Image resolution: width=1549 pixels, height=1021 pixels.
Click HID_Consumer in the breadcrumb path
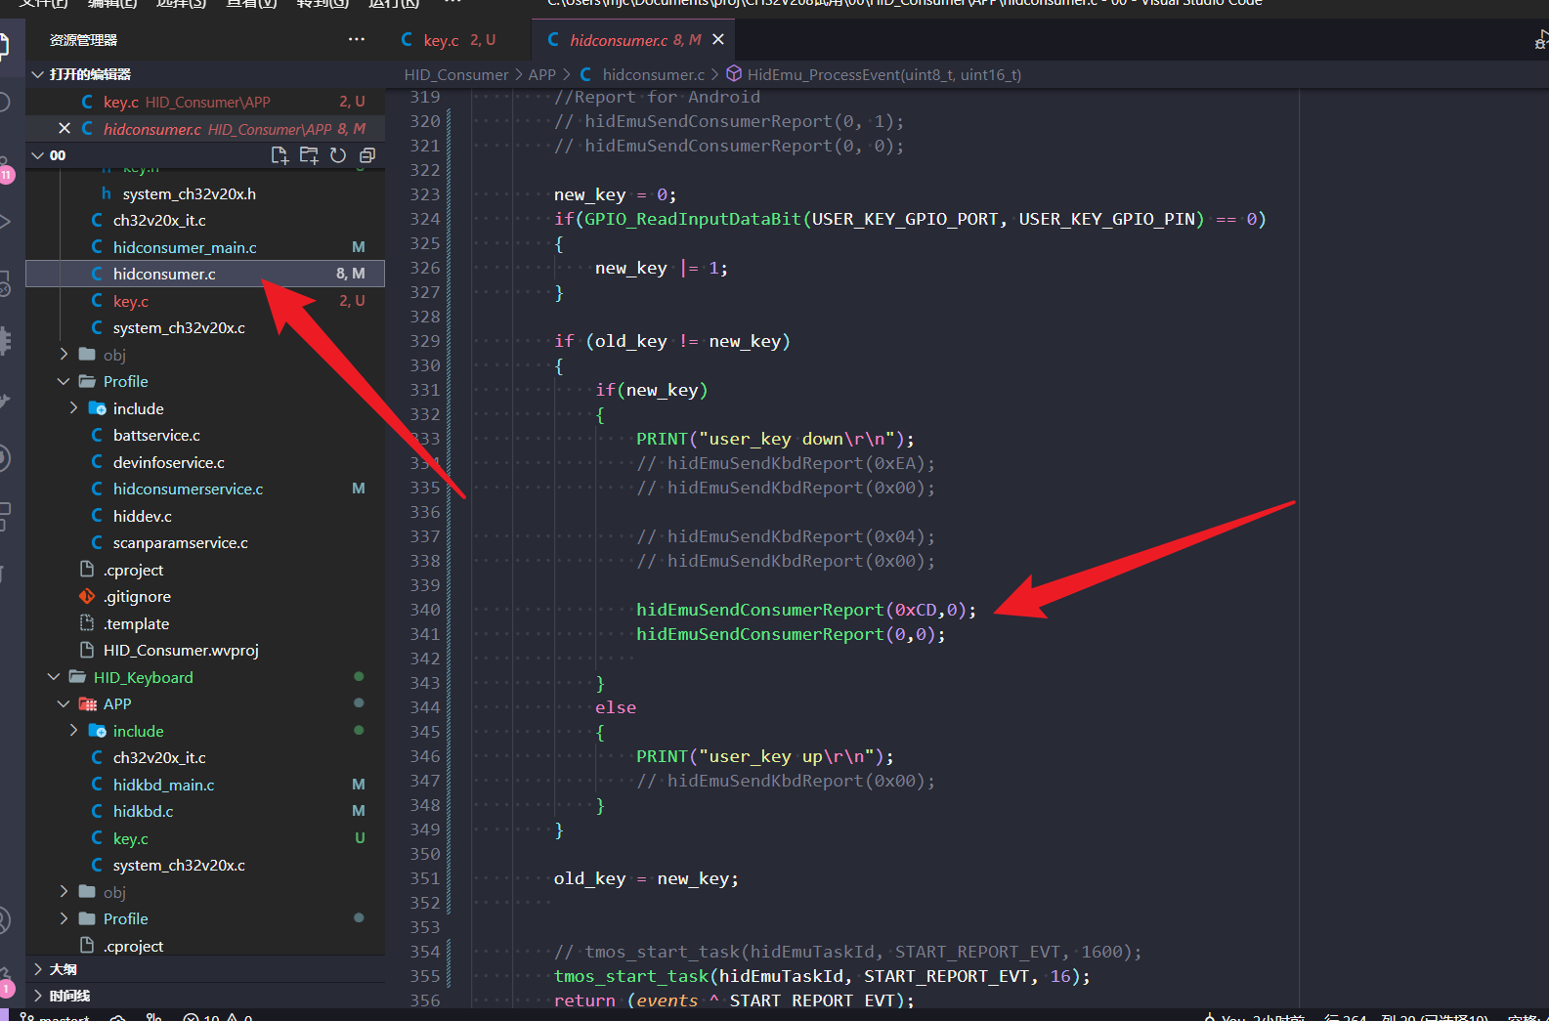456,74
